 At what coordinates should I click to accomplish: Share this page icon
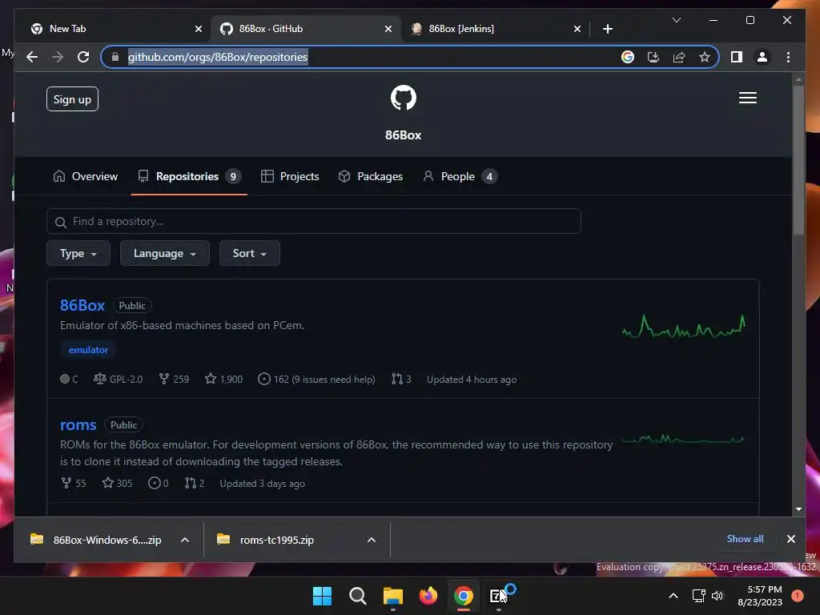(679, 57)
